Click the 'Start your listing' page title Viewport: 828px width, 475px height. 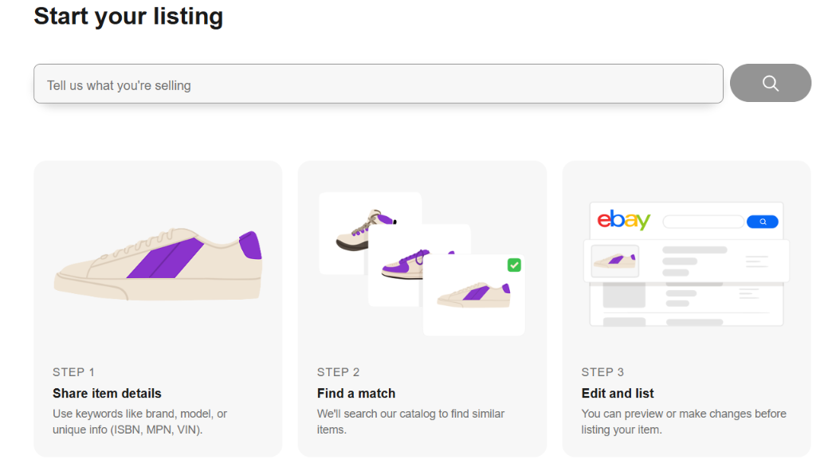128,16
